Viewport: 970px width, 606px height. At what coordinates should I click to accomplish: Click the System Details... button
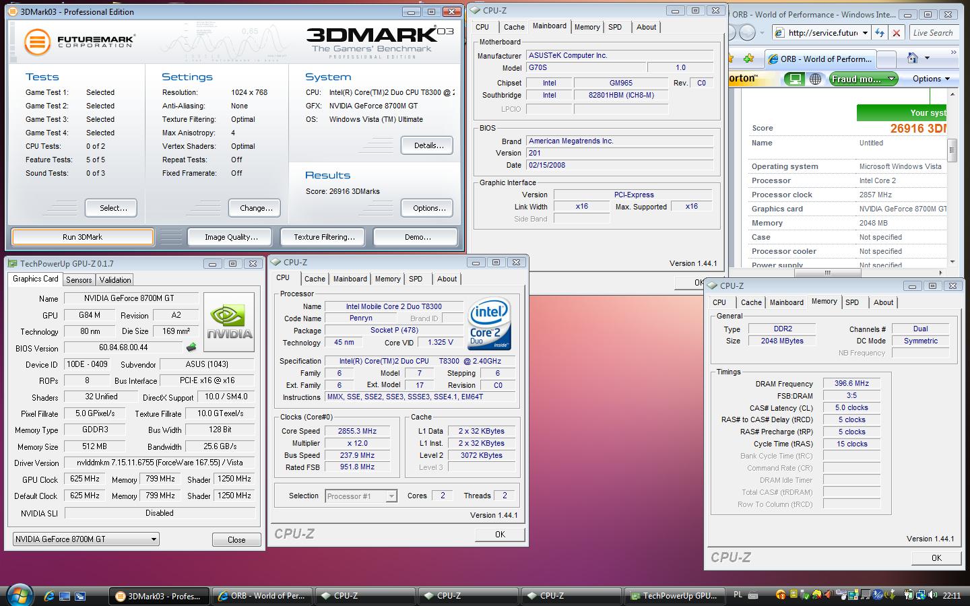point(428,145)
